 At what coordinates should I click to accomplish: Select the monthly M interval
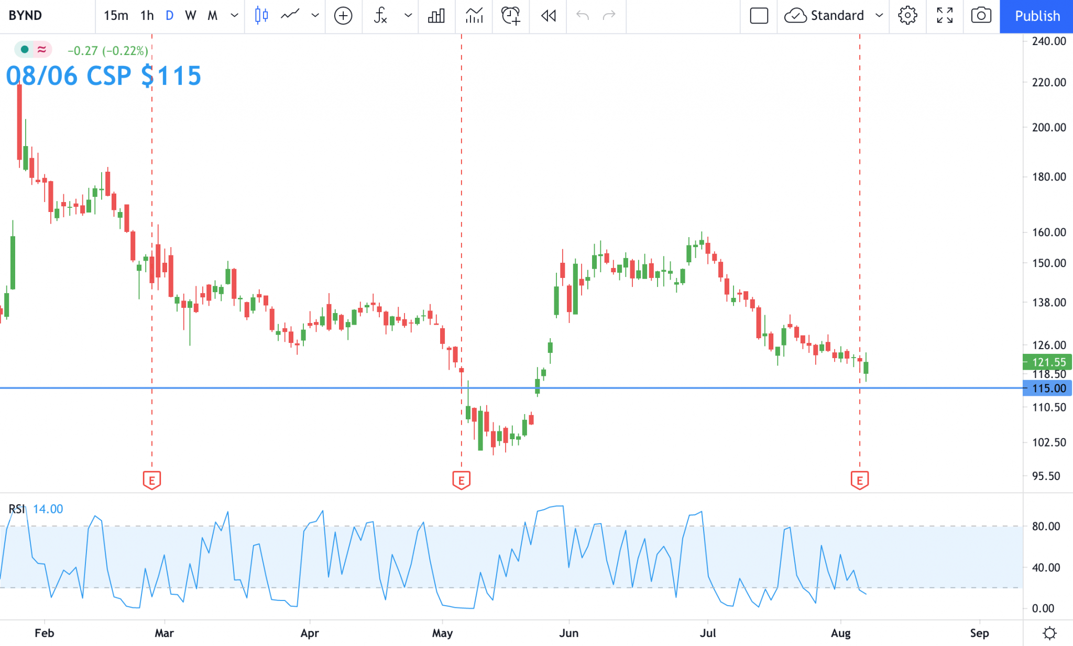tap(212, 16)
